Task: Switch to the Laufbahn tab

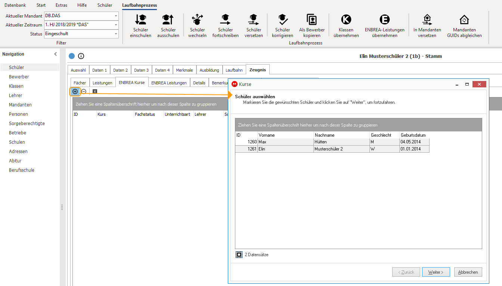Action: point(234,70)
